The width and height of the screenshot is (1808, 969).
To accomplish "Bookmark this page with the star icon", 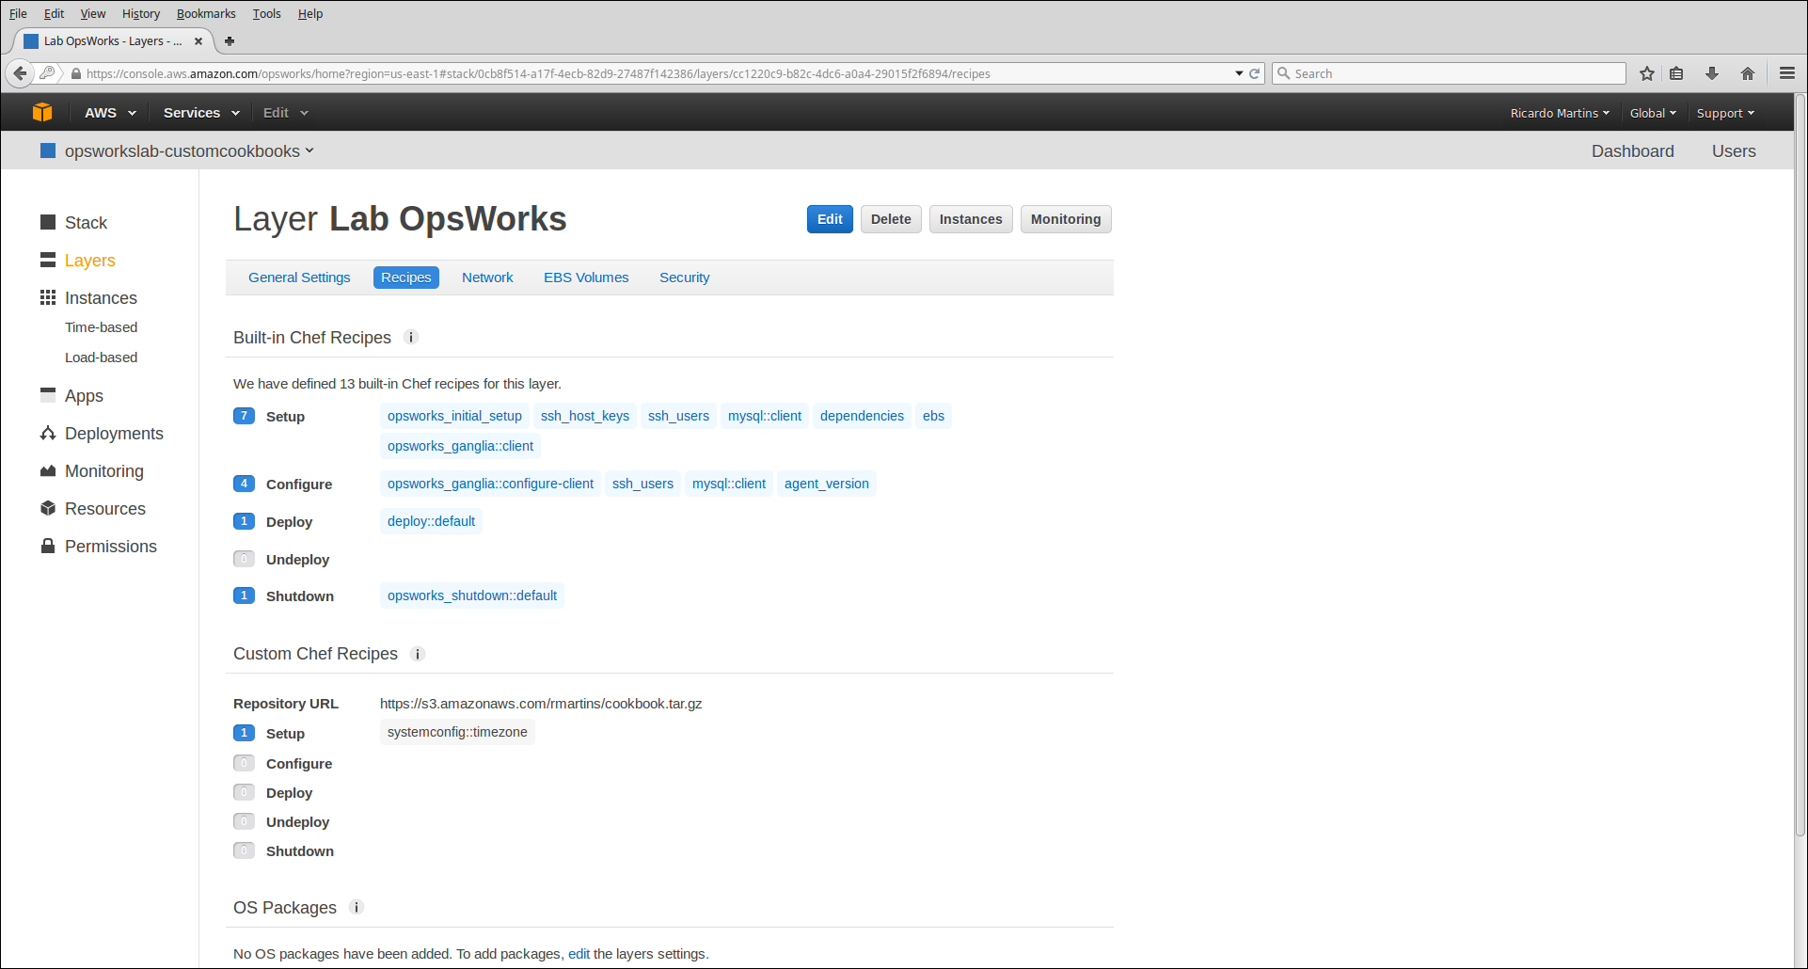I will click(x=1646, y=72).
